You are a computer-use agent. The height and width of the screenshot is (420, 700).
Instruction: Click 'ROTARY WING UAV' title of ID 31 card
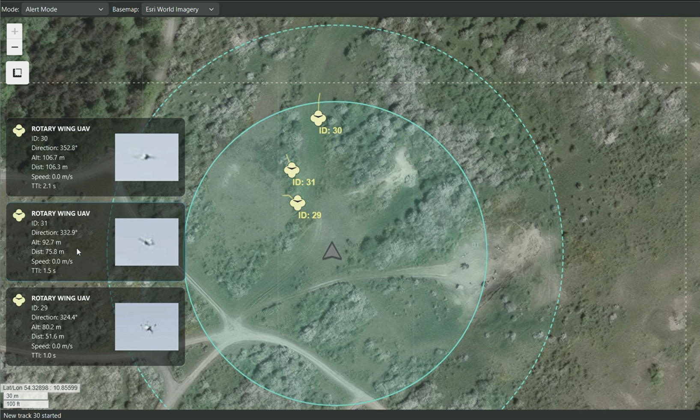pos(61,213)
